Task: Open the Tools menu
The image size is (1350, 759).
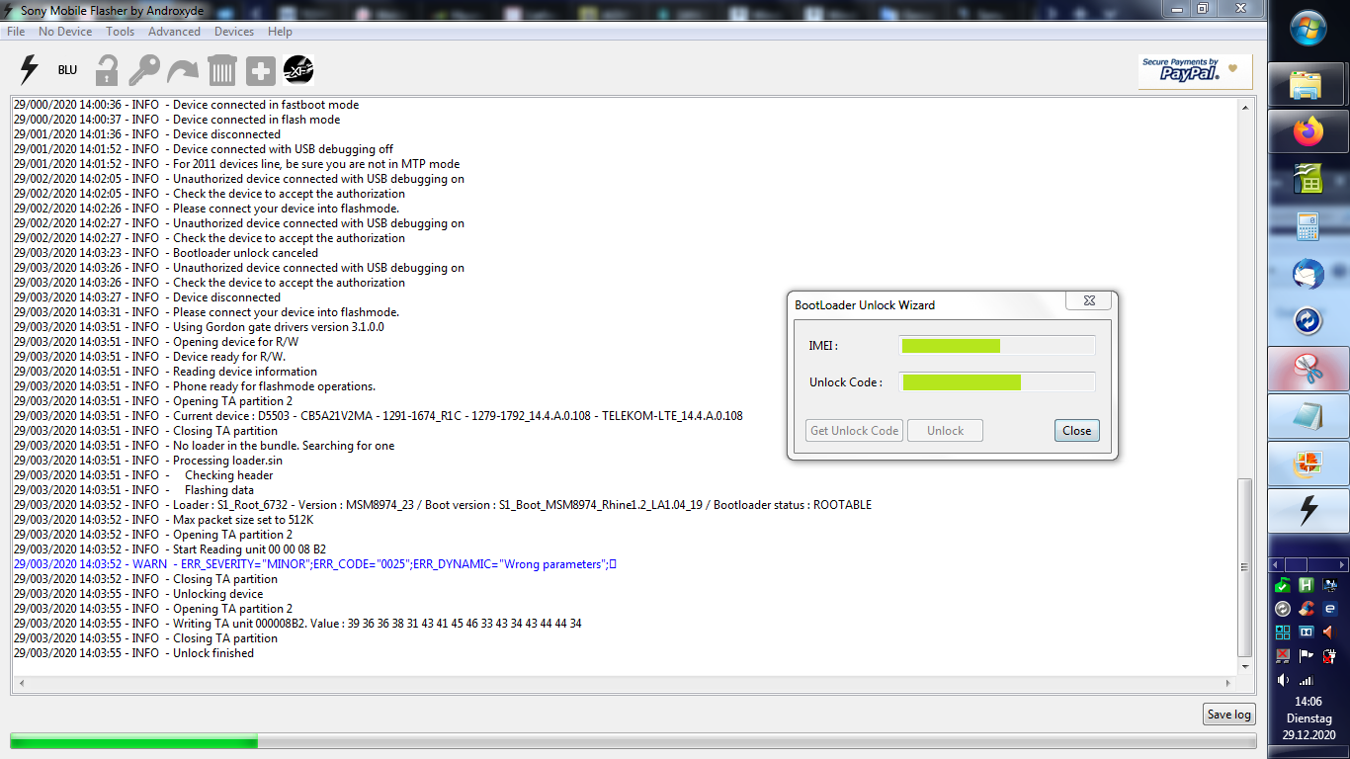Action: (x=121, y=32)
